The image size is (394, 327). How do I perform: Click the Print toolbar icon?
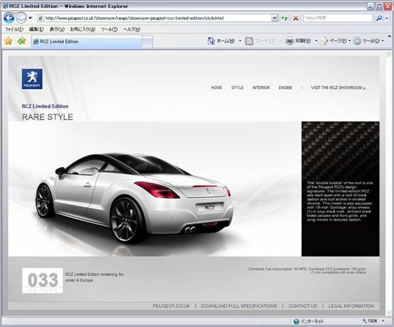tap(290, 41)
